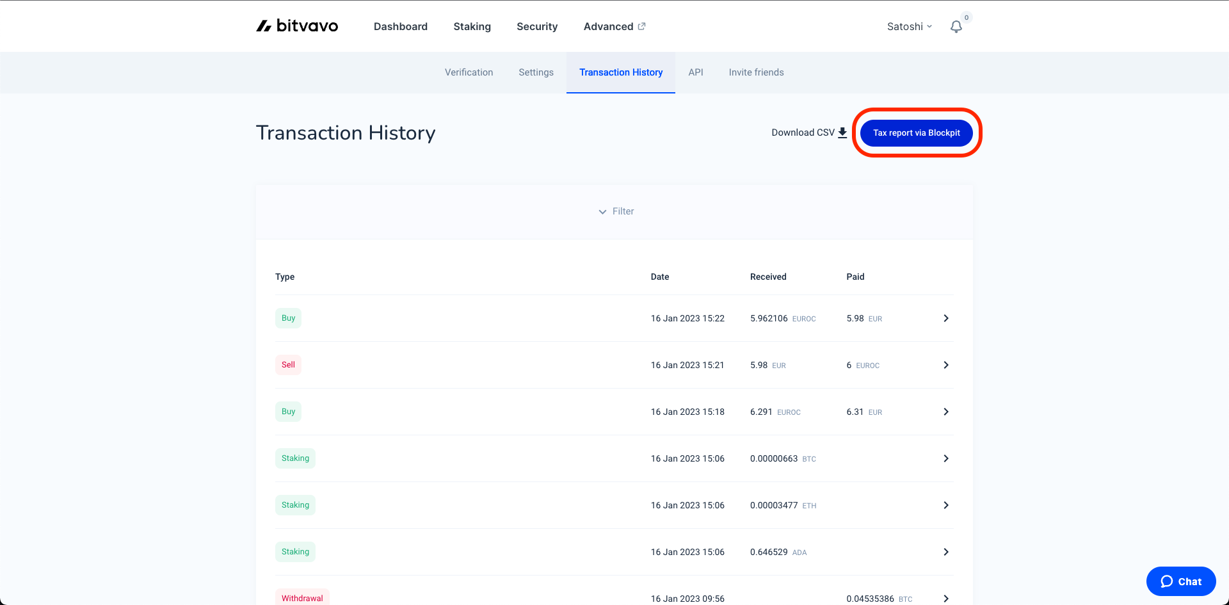Click the Download CSV arrow icon

842,133
